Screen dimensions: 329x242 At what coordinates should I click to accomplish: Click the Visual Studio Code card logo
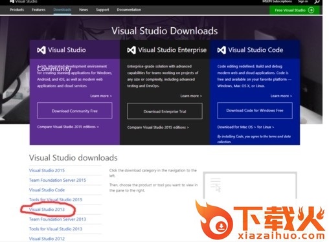[x=221, y=50]
